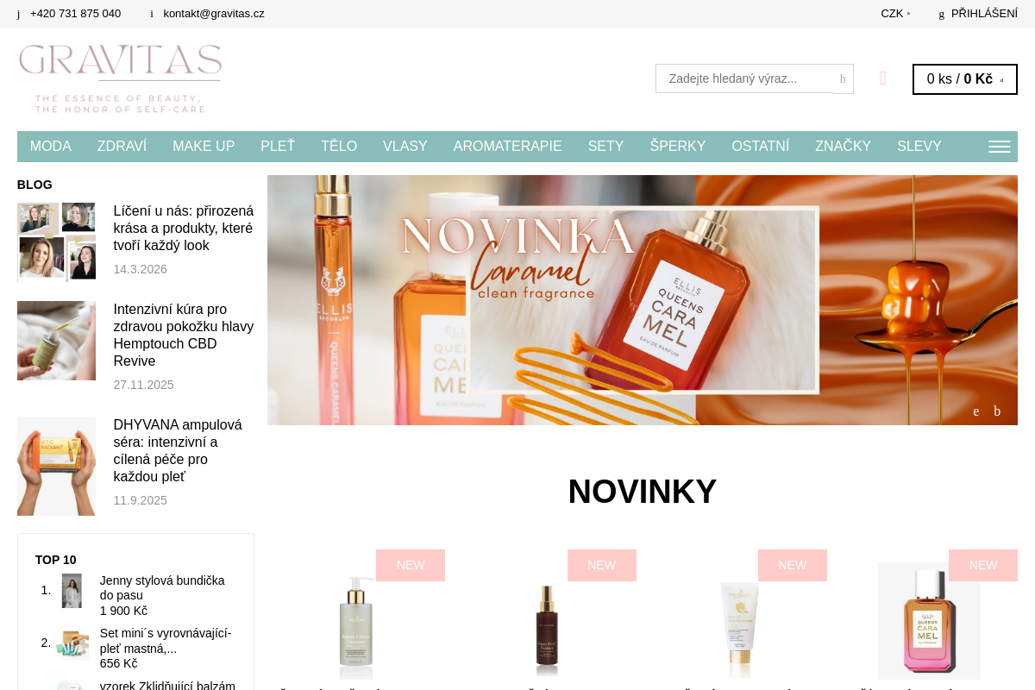Image resolution: width=1035 pixels, height=690 pixels.
Task: Open the AROMATERAPIE menu category
Action: [507, 147]
